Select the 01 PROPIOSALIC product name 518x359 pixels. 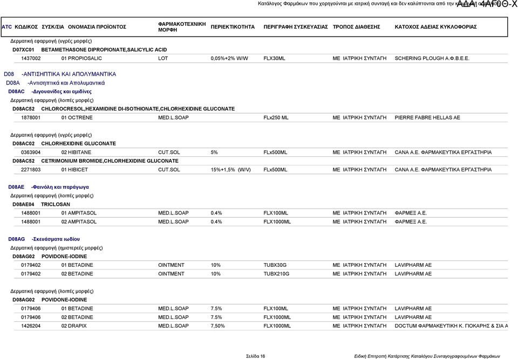[81, 58]
